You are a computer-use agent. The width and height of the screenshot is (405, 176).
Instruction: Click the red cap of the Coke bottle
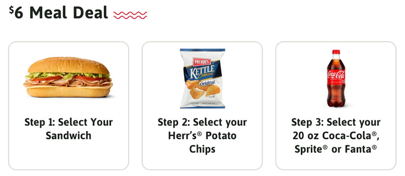tap(336, 52)
